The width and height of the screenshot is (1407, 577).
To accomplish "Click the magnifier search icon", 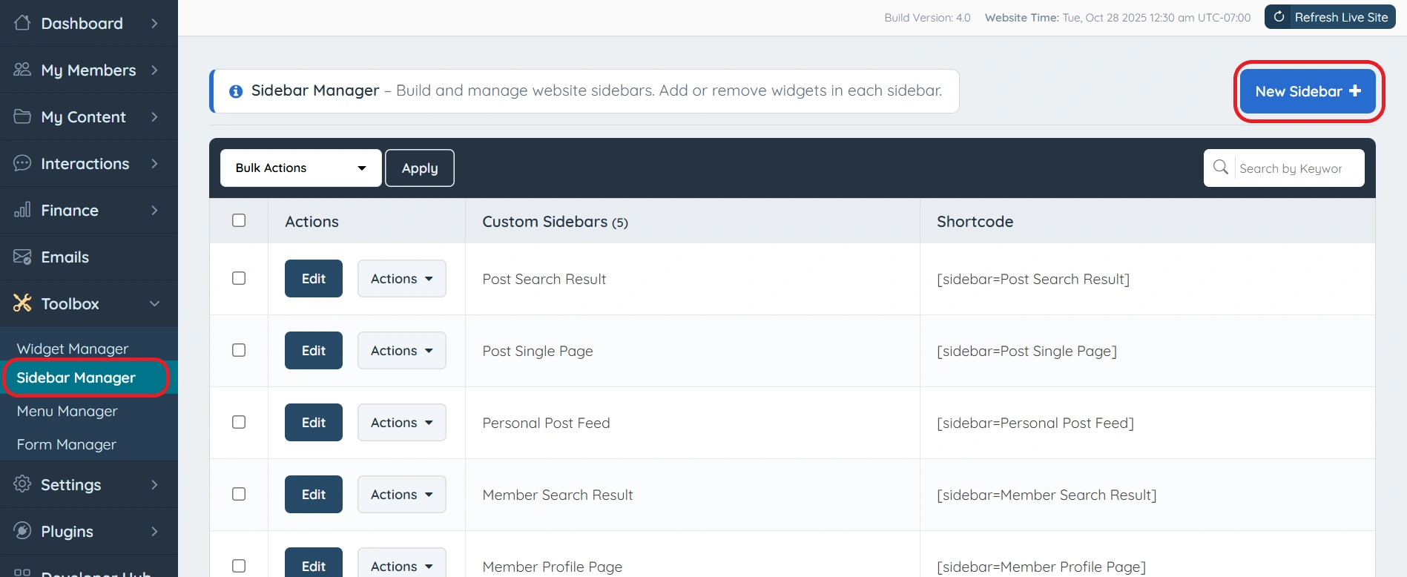I will coord(1220,168).
